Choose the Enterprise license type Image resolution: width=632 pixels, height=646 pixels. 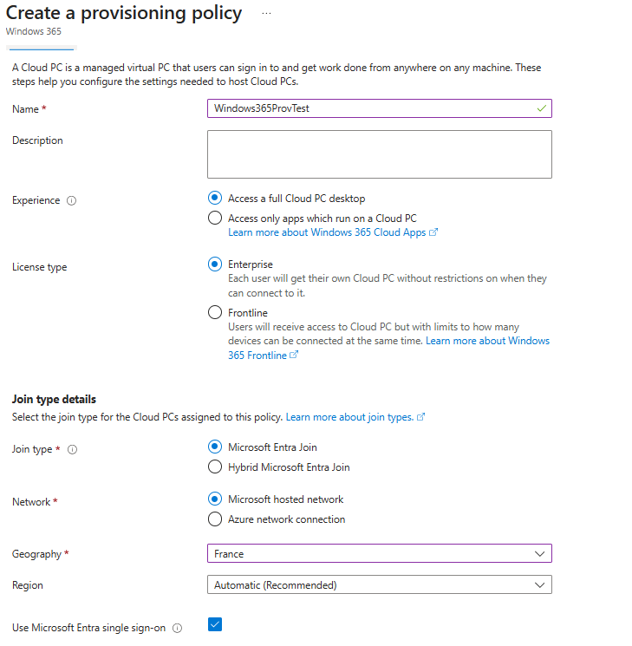215,264
